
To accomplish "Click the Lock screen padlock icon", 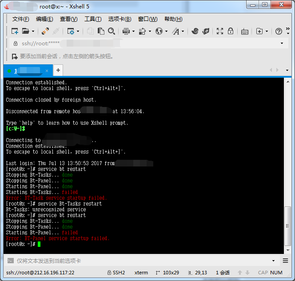I will 231,31.
